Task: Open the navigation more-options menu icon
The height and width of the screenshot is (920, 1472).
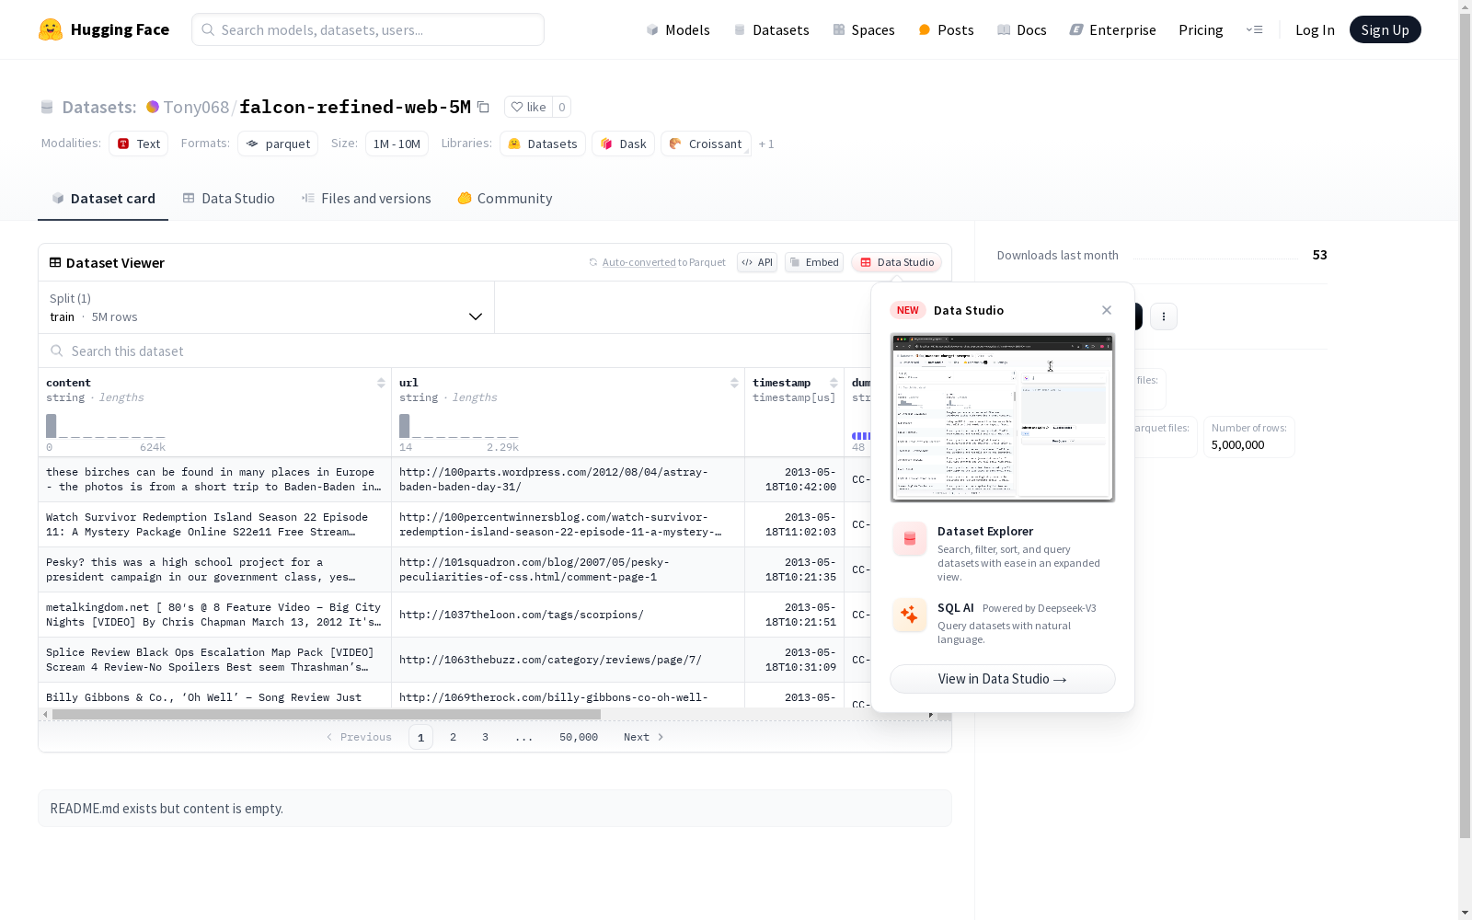Action: click(1254, 29)
